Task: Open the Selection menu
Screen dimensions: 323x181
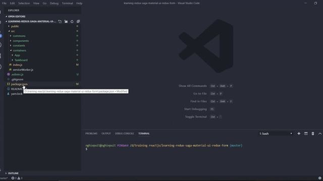Action: 24,4
